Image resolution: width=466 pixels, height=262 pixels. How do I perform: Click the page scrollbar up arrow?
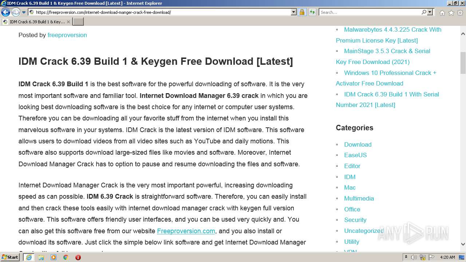pyautogui.click(x=463, y=34)
